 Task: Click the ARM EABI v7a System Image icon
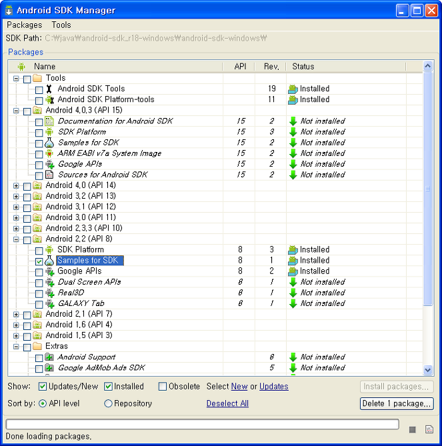click(49, 153)
